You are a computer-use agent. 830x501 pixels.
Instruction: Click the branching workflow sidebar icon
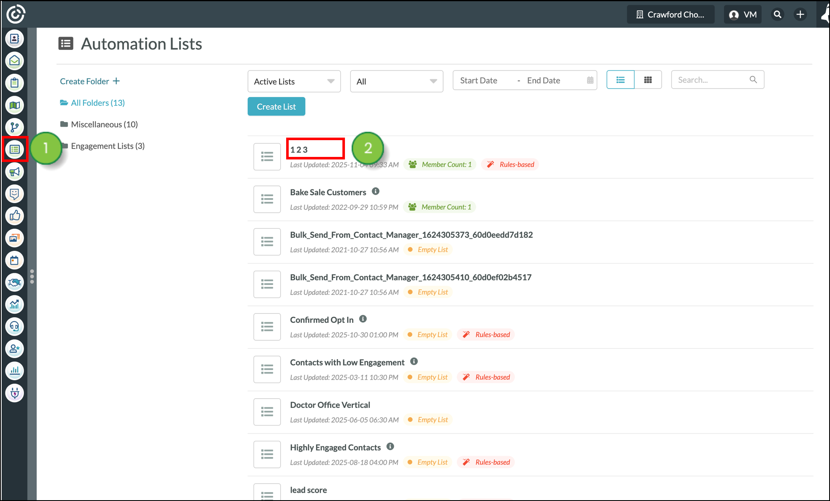point(15,127)
